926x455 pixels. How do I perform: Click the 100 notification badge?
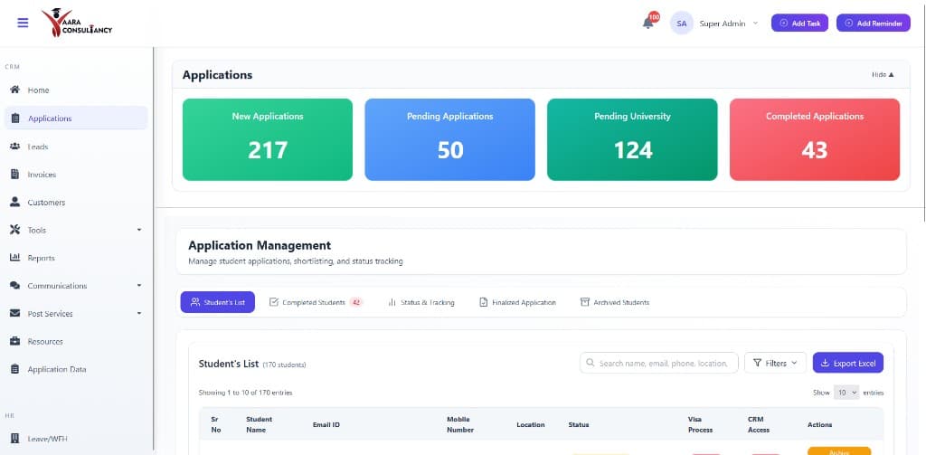(x=654, y=16)
